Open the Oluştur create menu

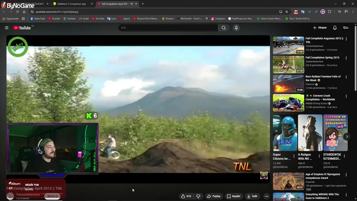[x=320, y=28]
